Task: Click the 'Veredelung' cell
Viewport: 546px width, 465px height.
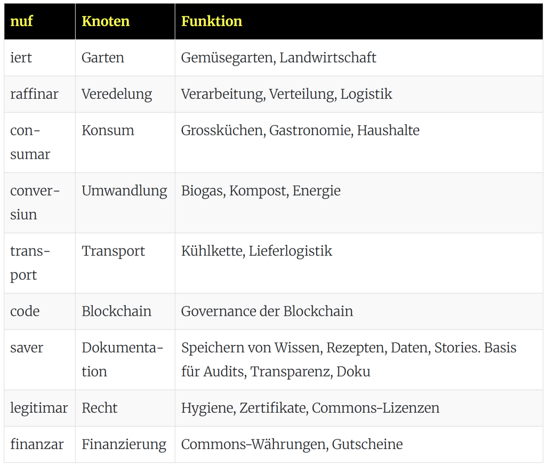Action: click(117, 94)
